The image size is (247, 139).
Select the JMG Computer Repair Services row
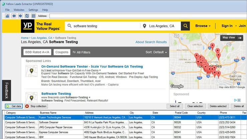point(125,127)
